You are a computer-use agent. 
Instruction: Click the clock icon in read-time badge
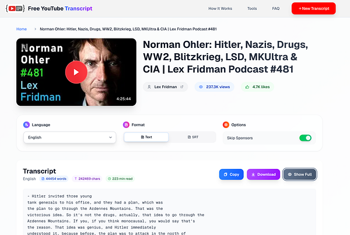coord(110,179)
